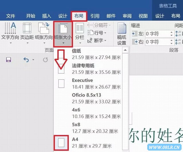Viewport: 183px width, 152px height.
Task: Click the right indent 右 spinner arrows
Action: pyautogui.click(x=172, y=42)
